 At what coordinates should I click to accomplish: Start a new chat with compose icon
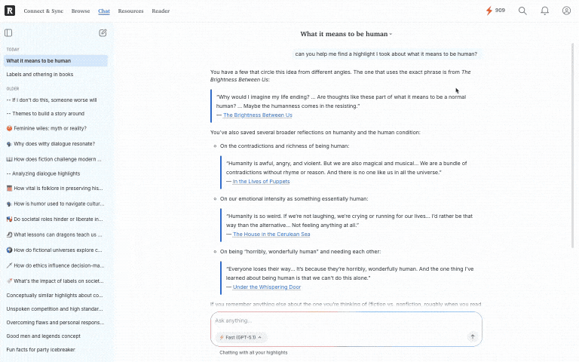pyautogui.click(x=103, y=33)
